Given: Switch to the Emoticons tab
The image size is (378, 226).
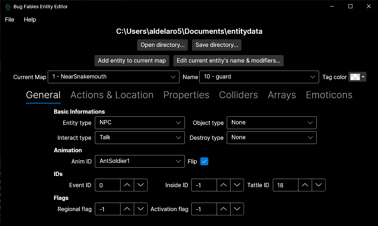Looking at the screenshot, I should coord(329,95).
